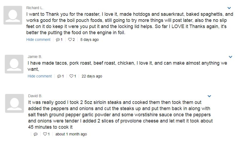The width and height of the screenshot is (237, 141).
Task: Click the reply bubble icon on Richard L.'s comment
Action: click(58, 40)
